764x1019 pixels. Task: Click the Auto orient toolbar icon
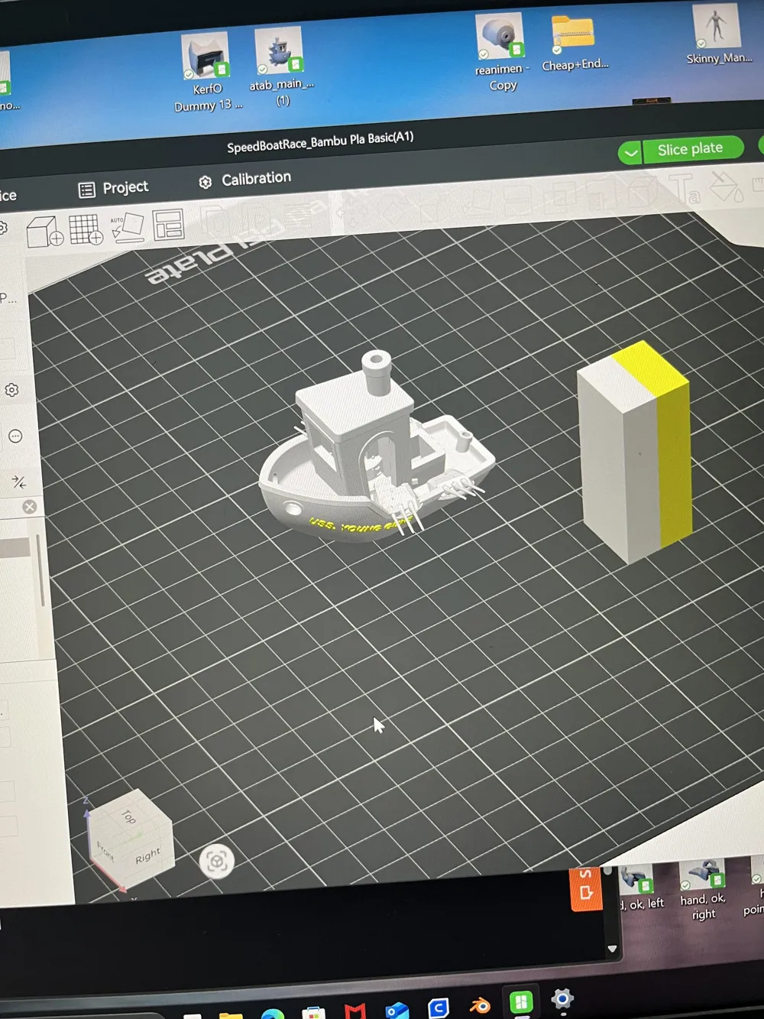(x=127, y=227)
